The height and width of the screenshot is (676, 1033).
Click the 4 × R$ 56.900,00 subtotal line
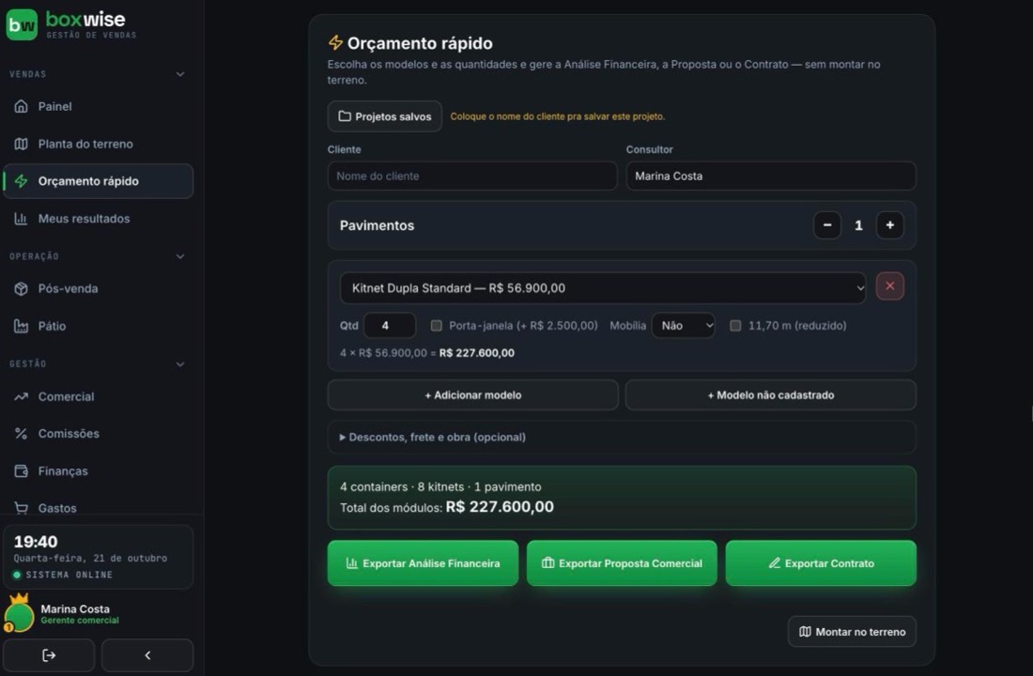click(x=427, y=353)
